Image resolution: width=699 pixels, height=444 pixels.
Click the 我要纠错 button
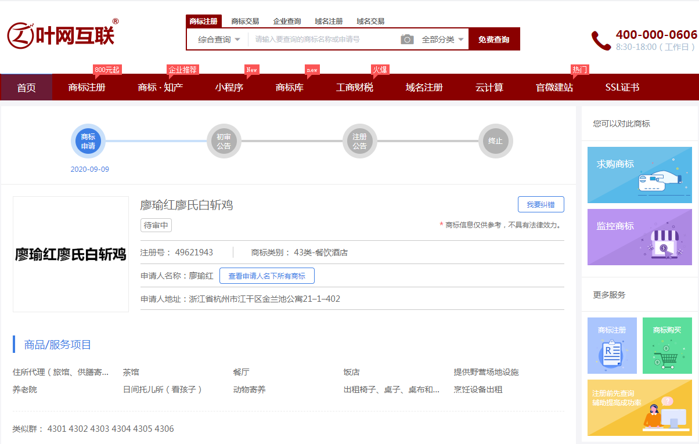[541, 204]
